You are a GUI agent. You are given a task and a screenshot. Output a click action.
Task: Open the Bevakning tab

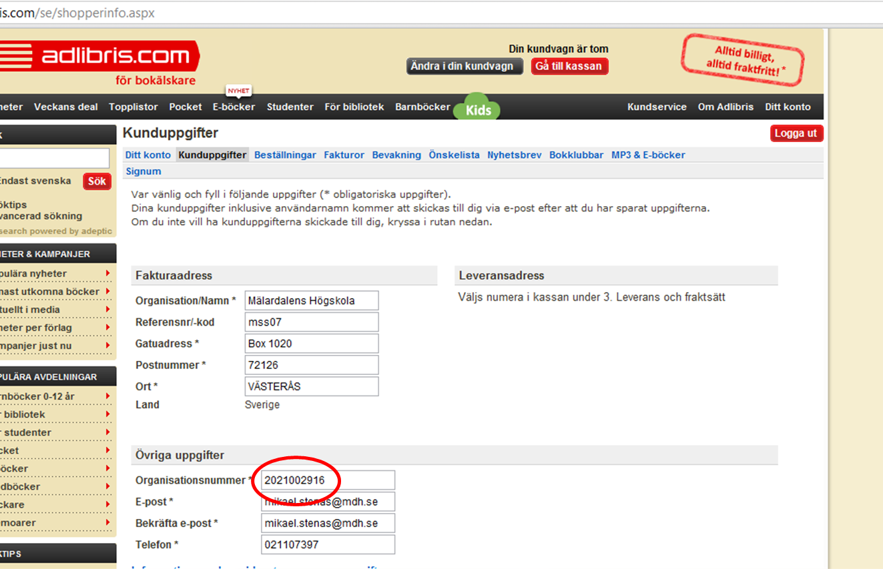pyautogui.click(x=396, y=155)
